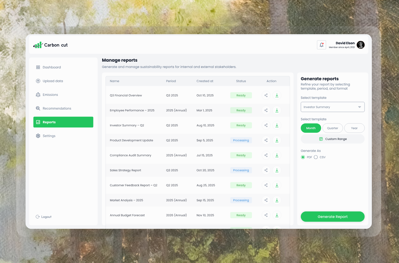The image size is (399, 263).
Task: Switch the period to Year
Action: tap(354, 128)
